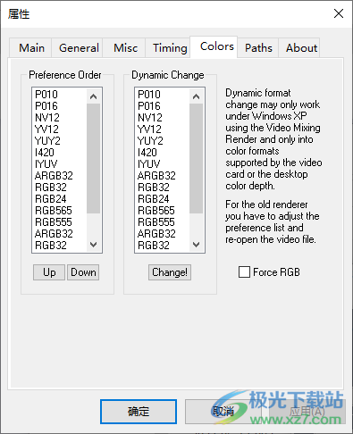Select YUY2 in Preference Order list
Screen dimensions: 353x434
click(x=59, y=141)
